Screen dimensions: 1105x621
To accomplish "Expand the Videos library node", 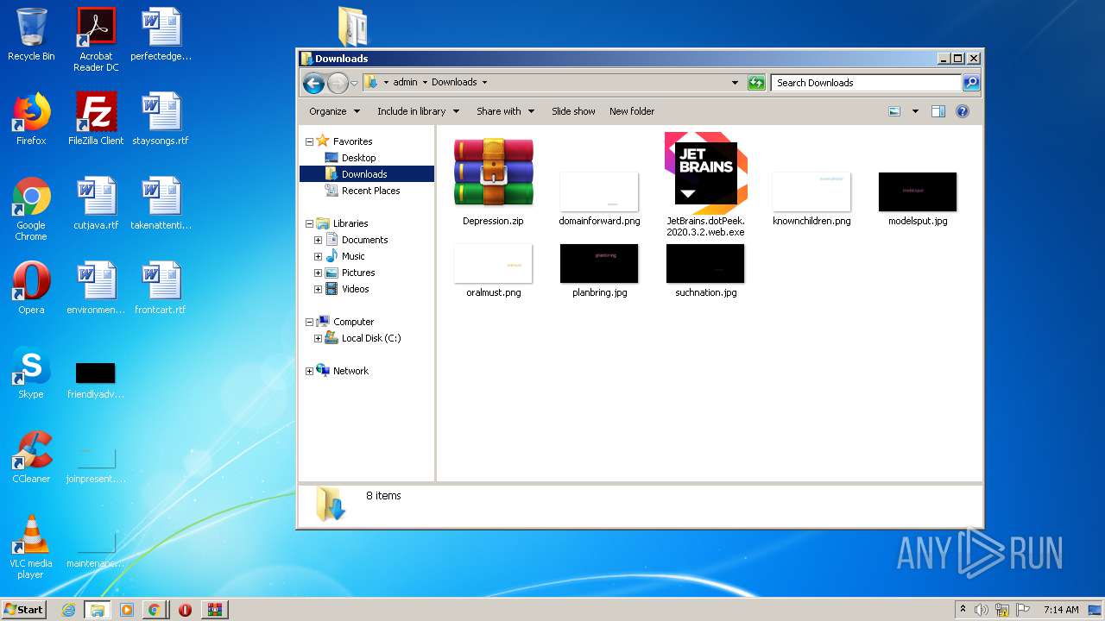I will tap(318, 289).
